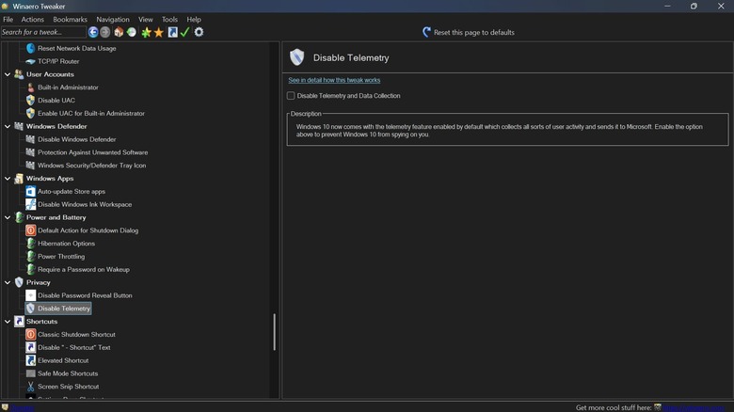Focus the 'Search for a tweak' field

point(43,32)
